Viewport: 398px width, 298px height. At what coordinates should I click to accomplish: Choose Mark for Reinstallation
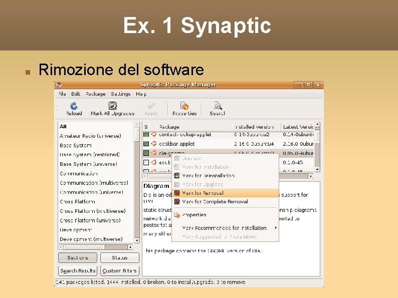[226, 175]
